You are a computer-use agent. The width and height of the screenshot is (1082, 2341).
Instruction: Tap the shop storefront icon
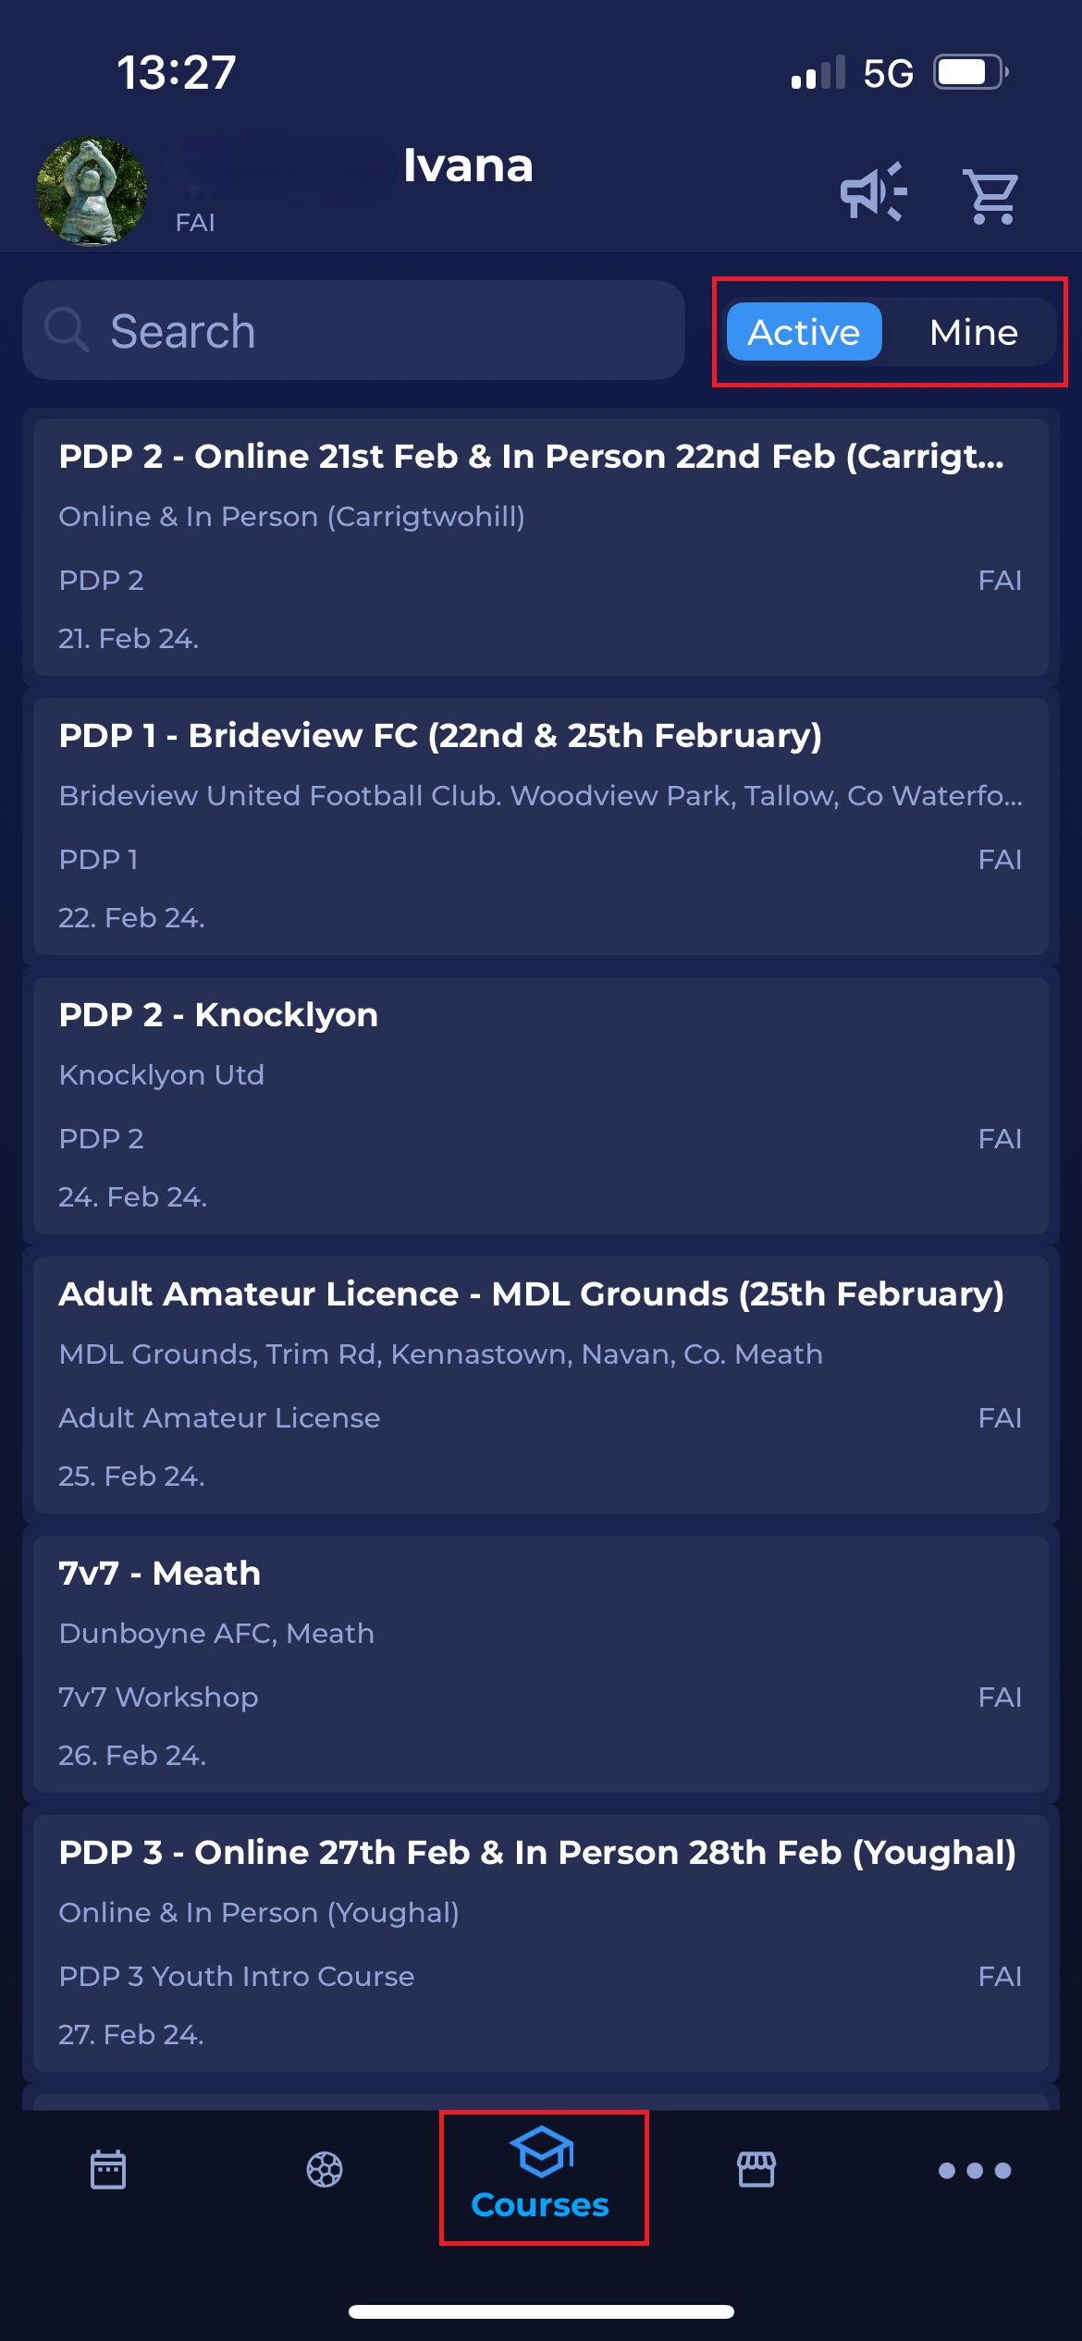click(x=756, y=2169)
